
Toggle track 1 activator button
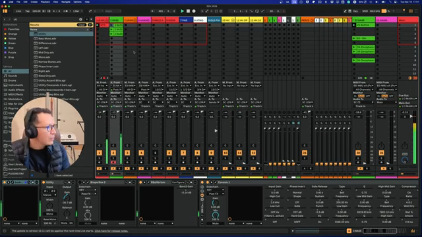(100, 153)
